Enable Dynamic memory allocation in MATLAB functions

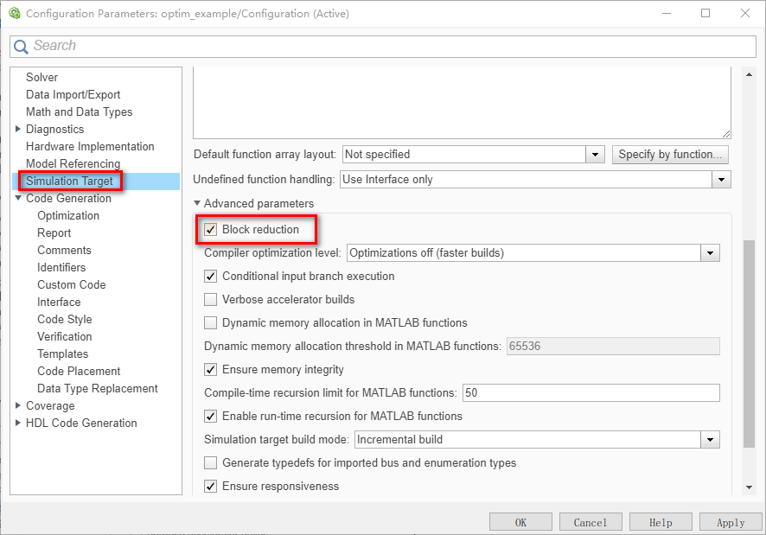[211, 323]
